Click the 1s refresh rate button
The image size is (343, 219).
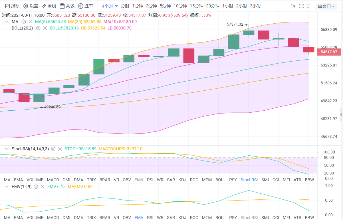pos(293,6)
